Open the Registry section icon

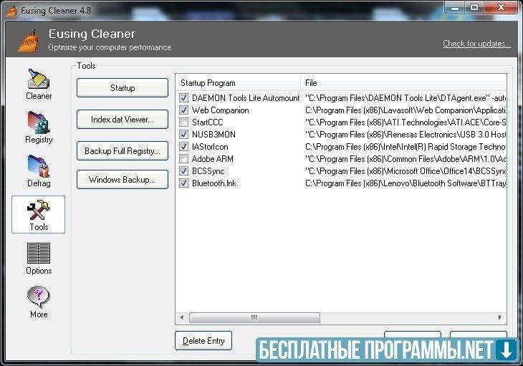point(39,122)
